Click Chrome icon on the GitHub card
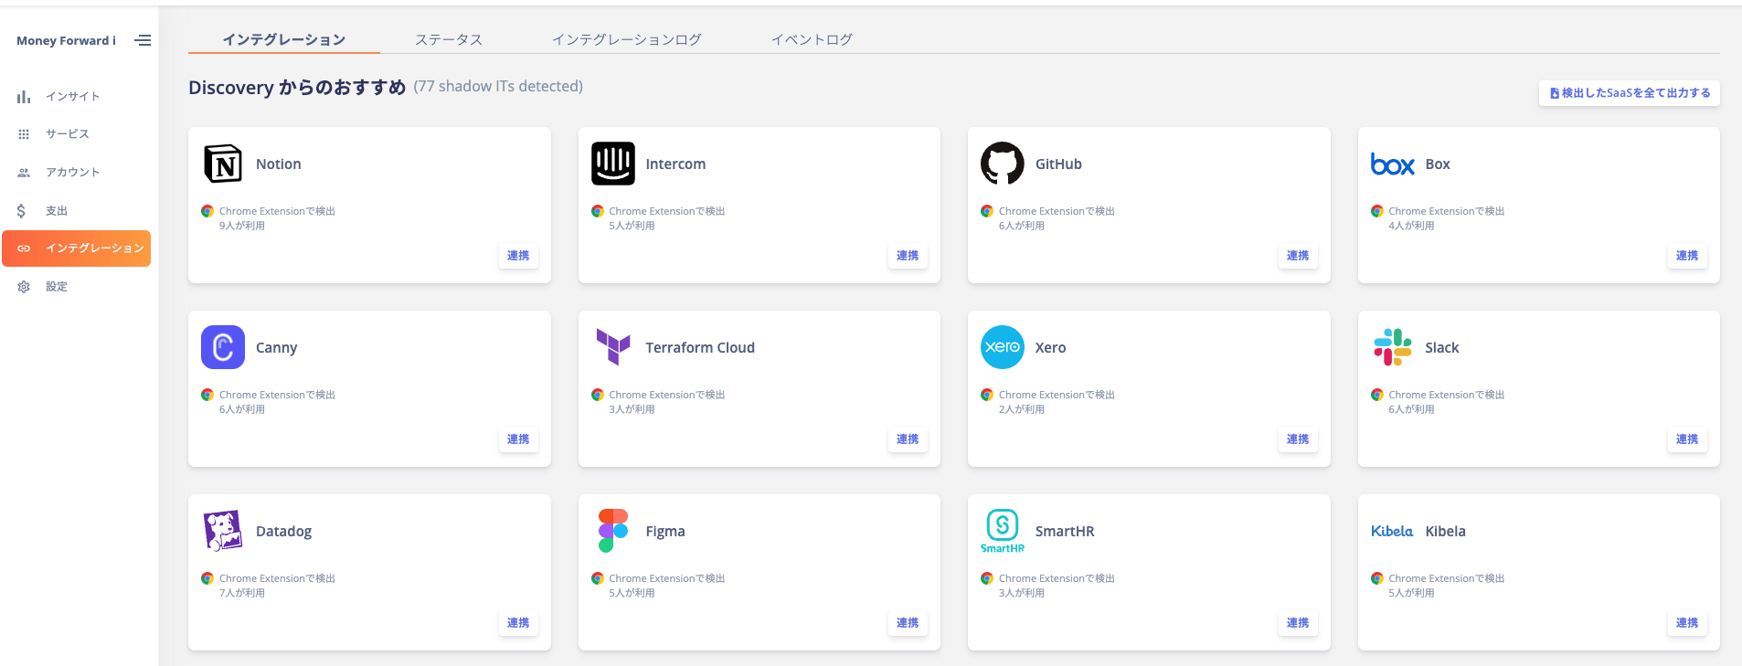The width and height of the screenshot is (1742, 666). click(x=987, y=211)
